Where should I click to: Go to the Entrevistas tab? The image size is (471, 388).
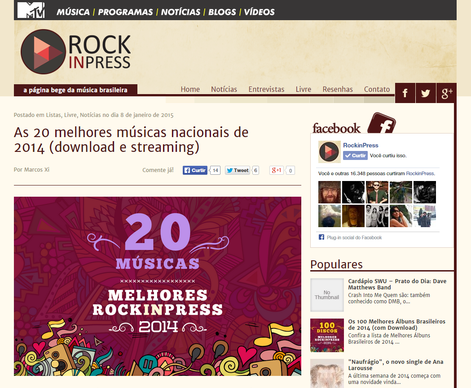pos(266,89)
